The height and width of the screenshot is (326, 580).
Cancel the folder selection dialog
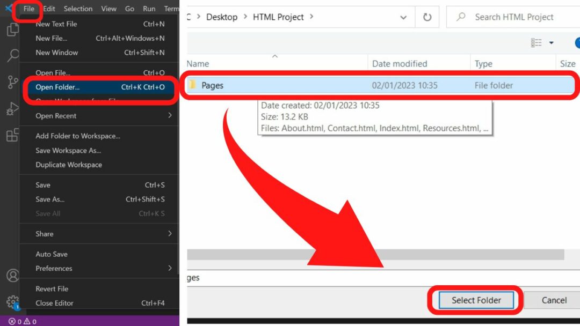pyautogui.click(x=554, y=300)
